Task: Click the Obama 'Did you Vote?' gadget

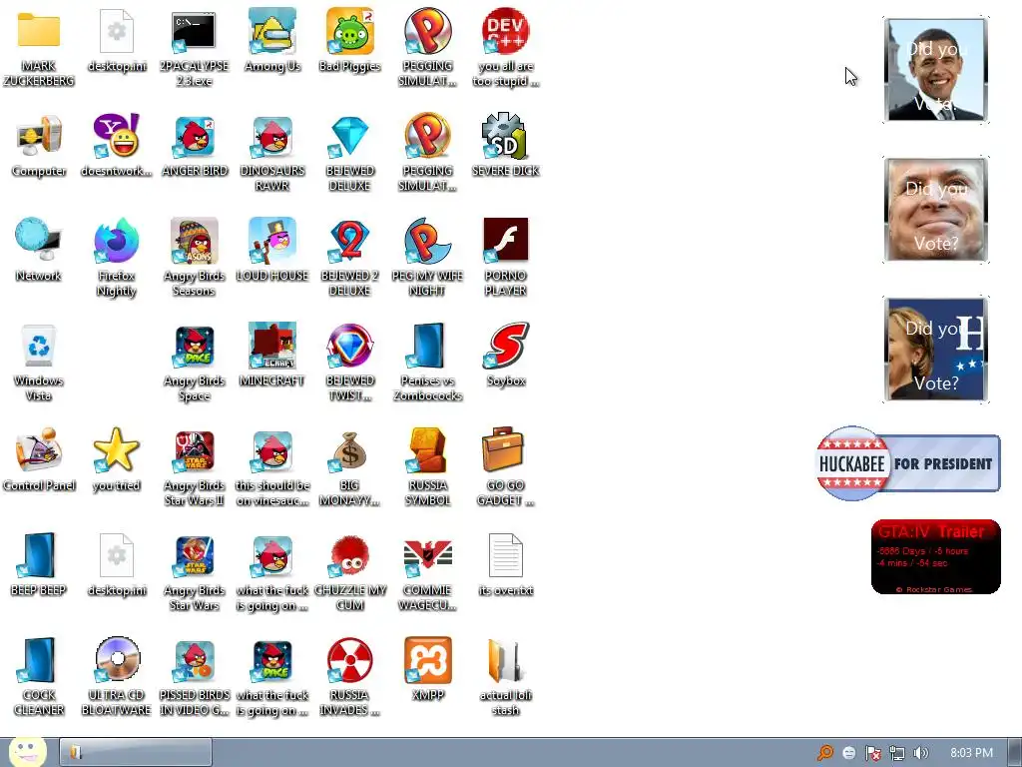Action: [936, 70]
